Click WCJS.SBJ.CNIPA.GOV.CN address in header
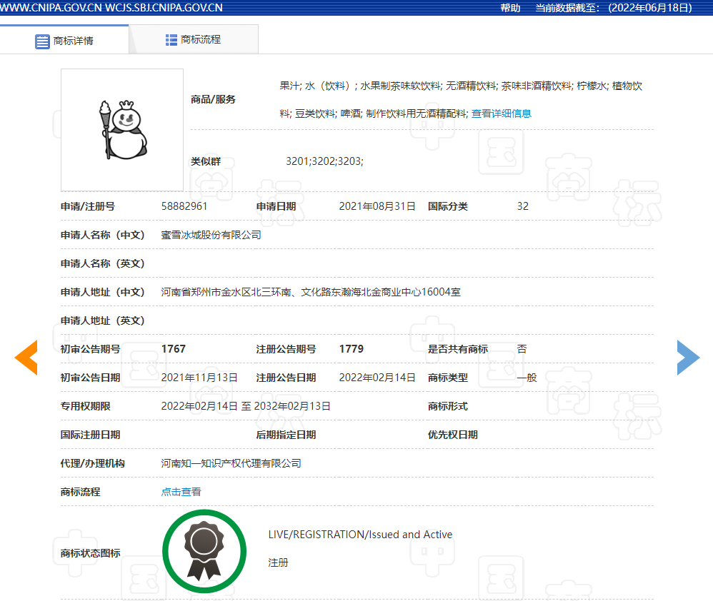This screenshot has height=601, width=713. [x=164, y=8]
